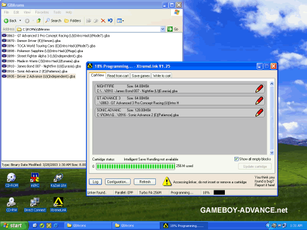Select the 0898 - Pokemon Sapphire file
The image size is (307, 230).
point(43,51)
